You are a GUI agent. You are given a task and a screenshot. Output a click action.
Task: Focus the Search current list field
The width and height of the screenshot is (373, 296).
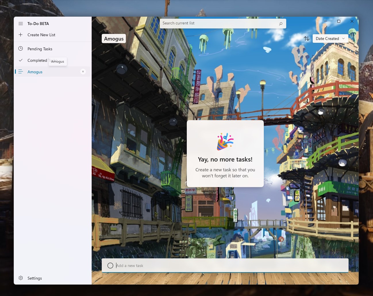(x=223, y=23)
